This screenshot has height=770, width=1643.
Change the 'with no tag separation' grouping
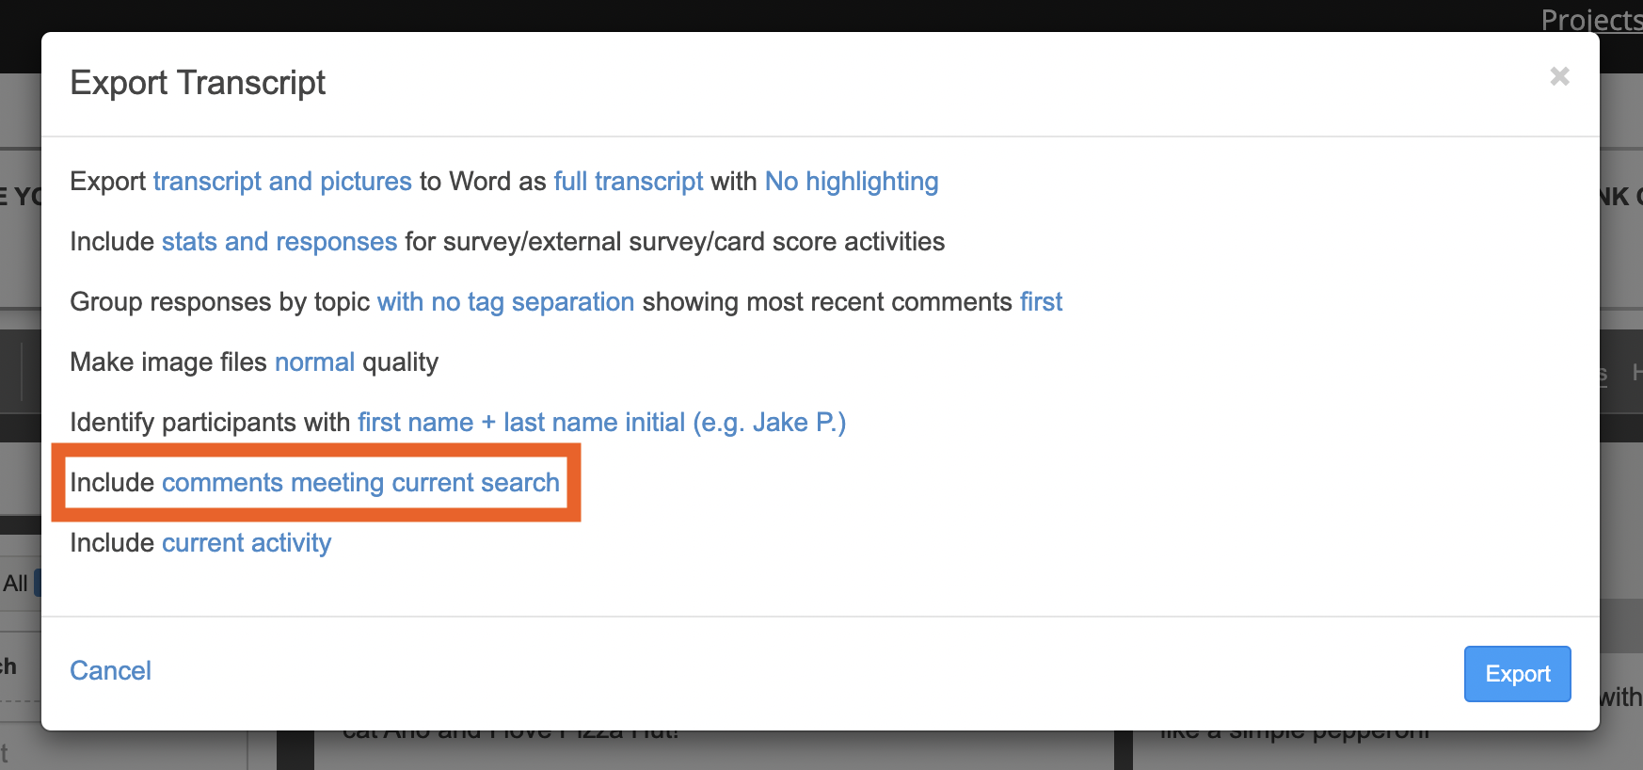(x=505, y=302)
